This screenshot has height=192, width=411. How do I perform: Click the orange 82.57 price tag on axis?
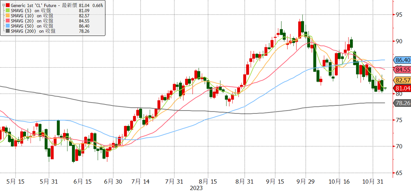tap(402, 80)
